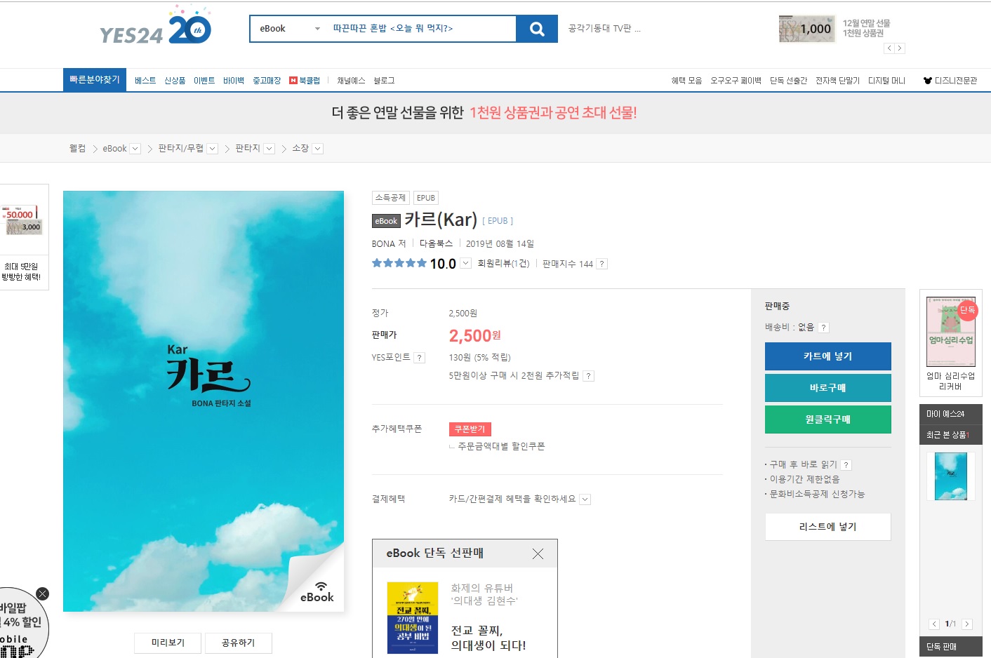Click the 카르 book cover image
The image size is (991, 658).
(204, 401)
